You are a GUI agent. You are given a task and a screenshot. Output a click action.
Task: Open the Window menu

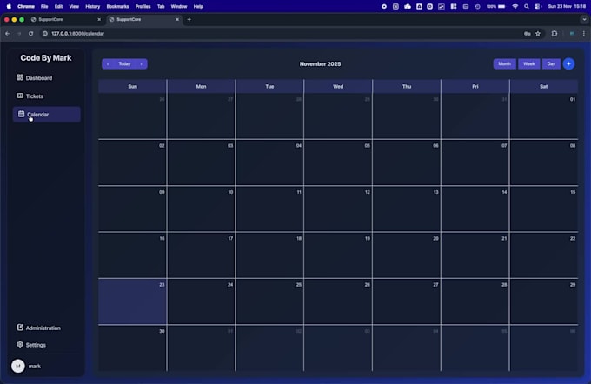coord(179,6)
